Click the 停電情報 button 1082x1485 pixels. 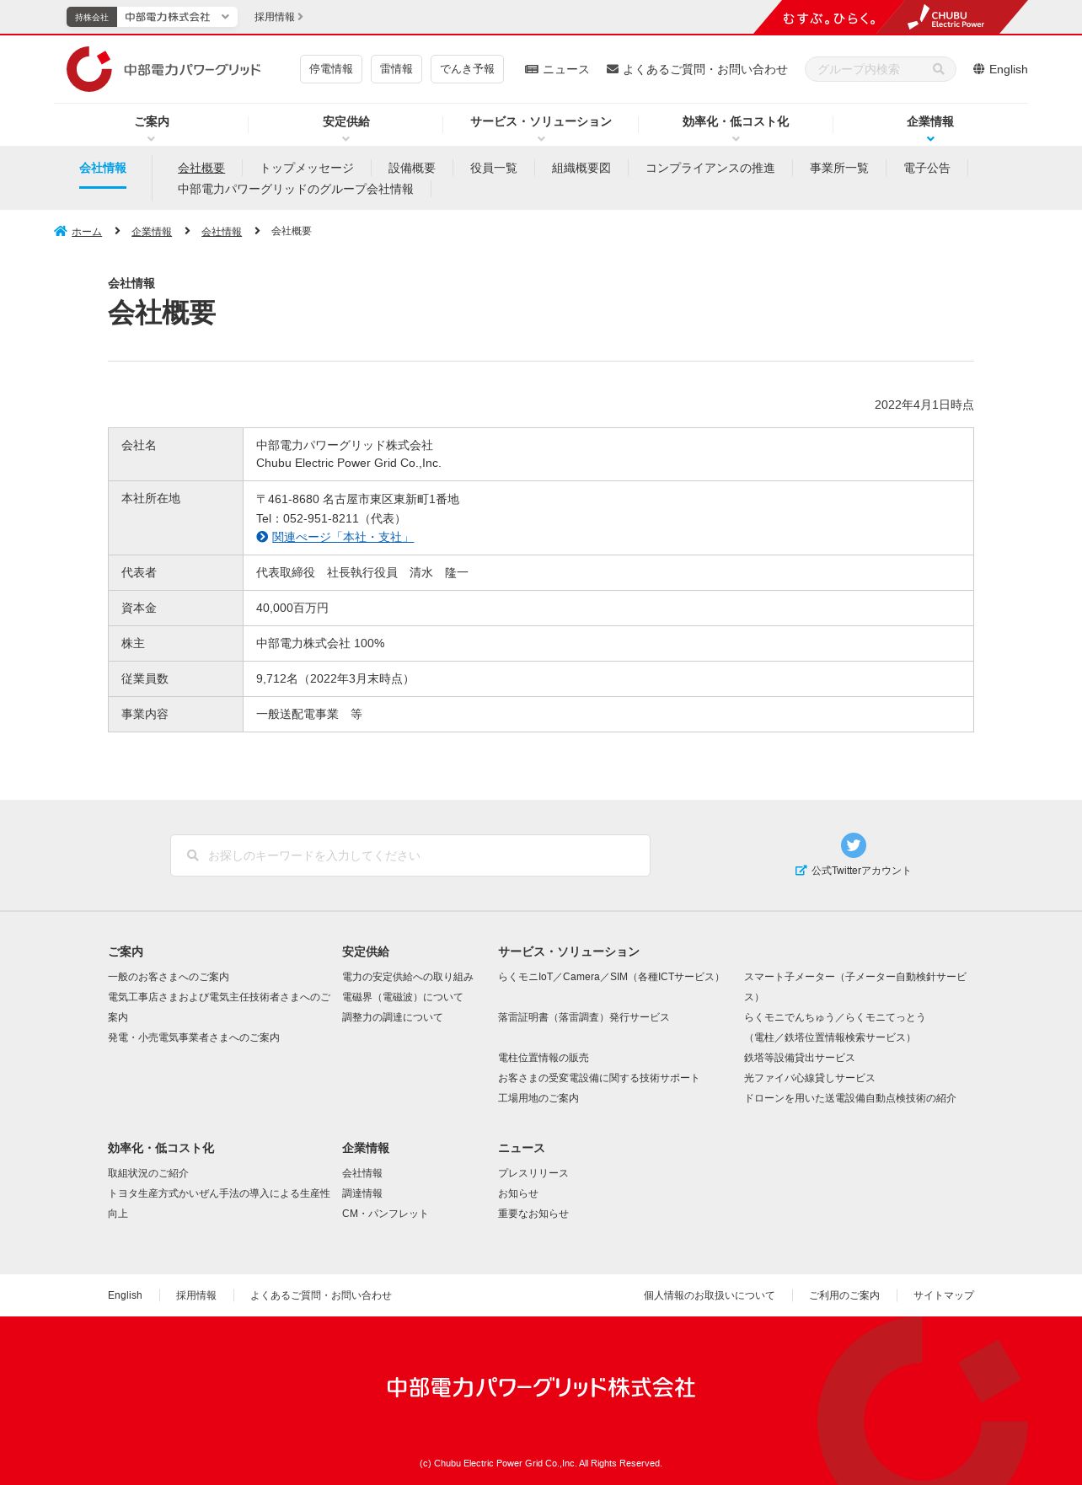(331, 69)
